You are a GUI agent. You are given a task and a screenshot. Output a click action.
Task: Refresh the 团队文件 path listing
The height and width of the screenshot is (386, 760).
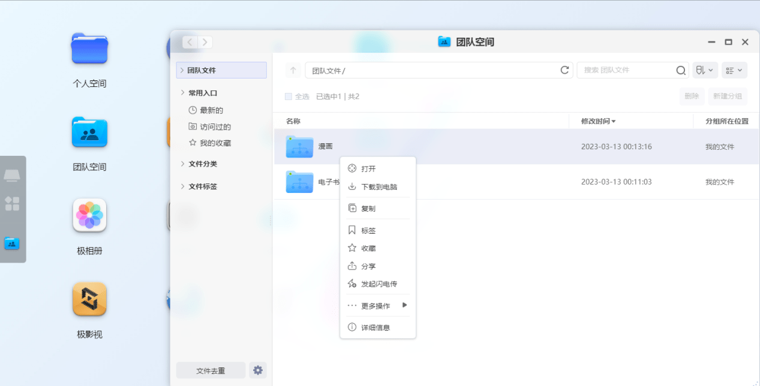pos(564,70)
